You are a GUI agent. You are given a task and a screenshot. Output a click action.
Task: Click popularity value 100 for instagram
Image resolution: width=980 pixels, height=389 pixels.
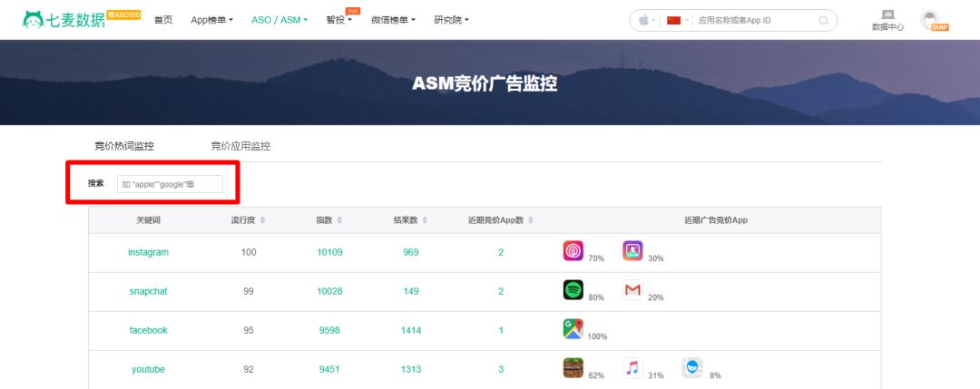pos(249,252)
